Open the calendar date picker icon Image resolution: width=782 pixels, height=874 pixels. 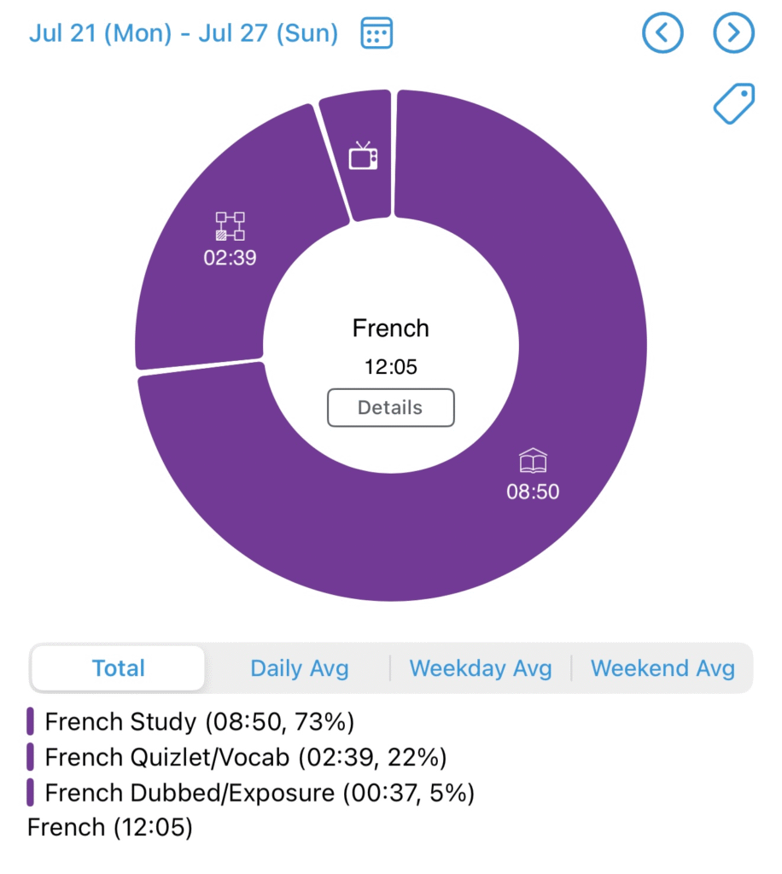[x=376, y=33]
